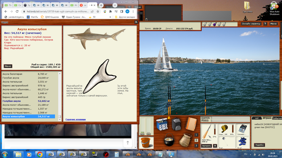Open the Wise Auto Shutdown desktop icon
This screenshot has height=158, width=282.
[274, 8]
